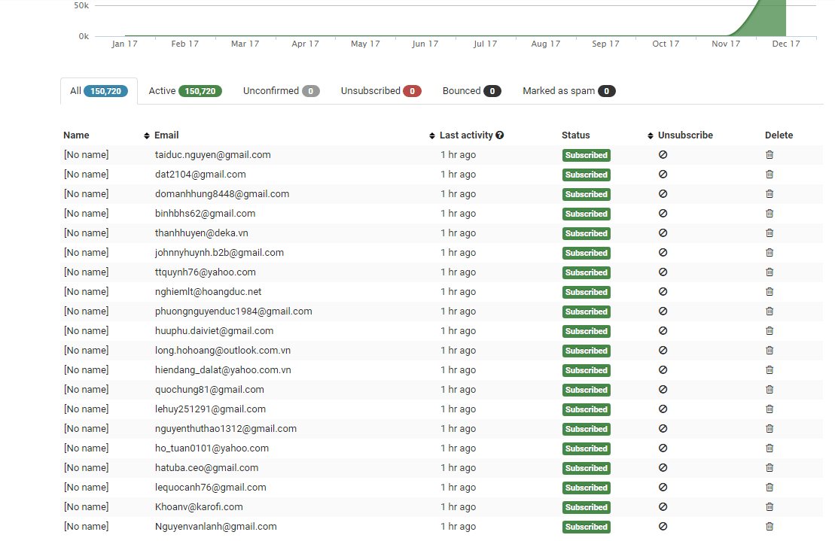Unsubscribe taiduc.nguyen@gmail.com via its ban icon
This screenshot has height=541, width=835.
point(663,155)
